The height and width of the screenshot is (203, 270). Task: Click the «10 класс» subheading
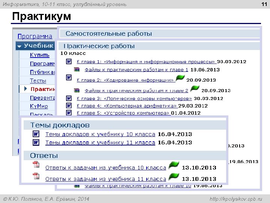73,53
